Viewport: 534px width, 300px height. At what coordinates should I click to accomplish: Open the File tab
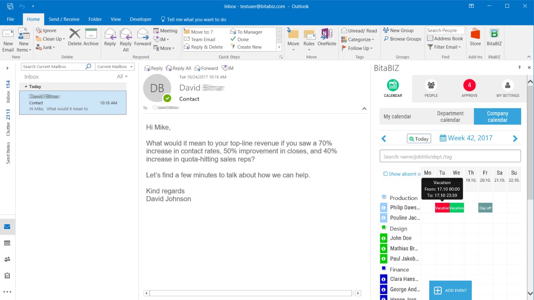tap(11, 19)
